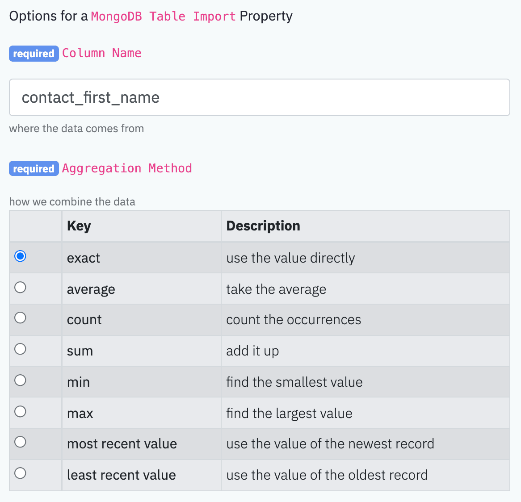The image size is (521, 502).
Task: Click 'use the value of the newest record'
Action: (x=330, y=444)
